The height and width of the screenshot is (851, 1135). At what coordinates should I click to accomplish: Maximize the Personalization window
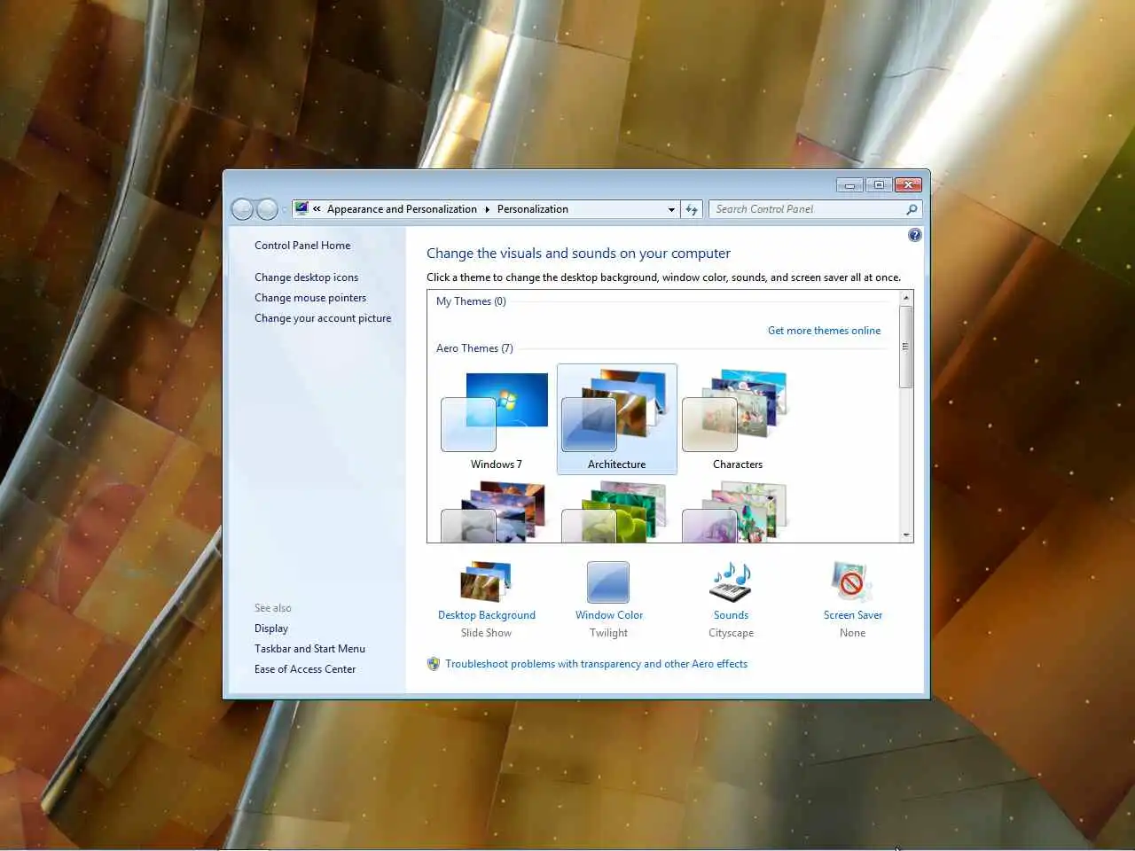pos(879,185)
